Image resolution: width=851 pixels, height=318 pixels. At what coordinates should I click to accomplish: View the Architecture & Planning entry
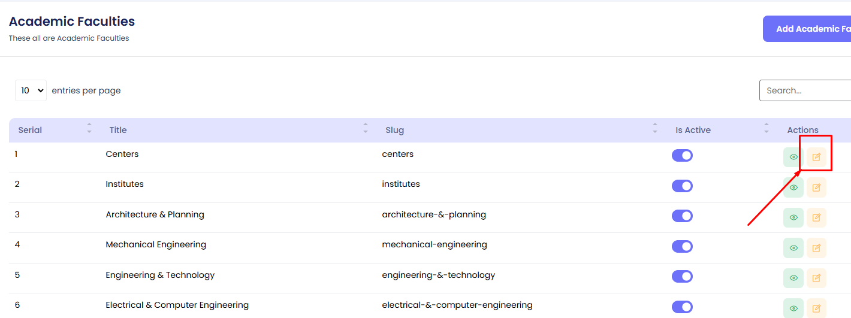[x=793, y=218]
